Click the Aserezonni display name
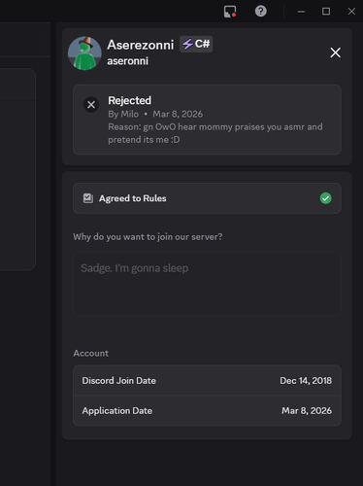This screenshot has height=486, width=363. tap(141, 45)
